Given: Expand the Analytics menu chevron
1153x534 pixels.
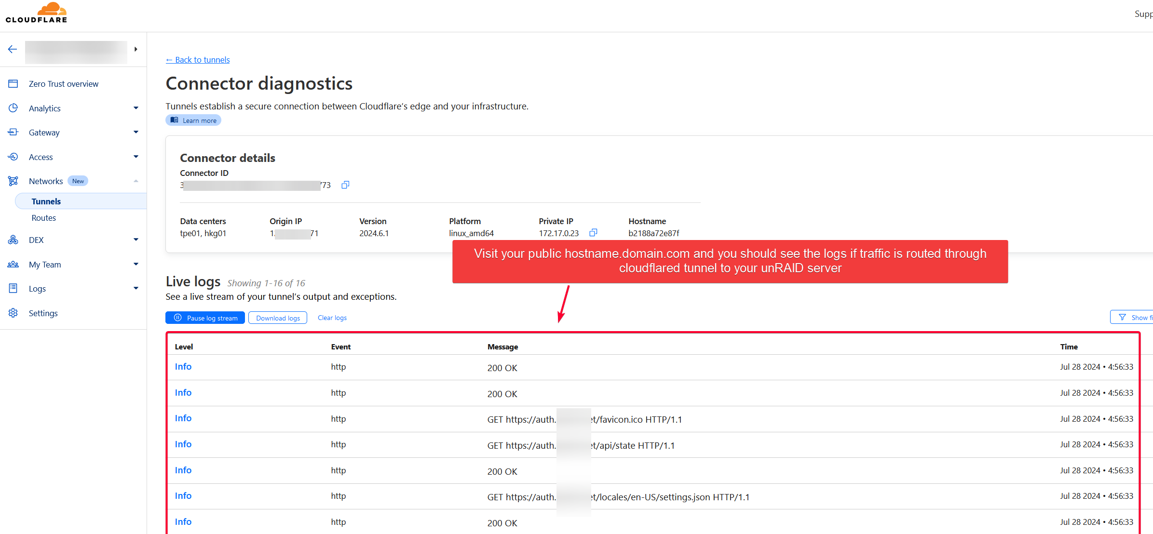Looking at the screenshot, I should [x=136, y=108].
